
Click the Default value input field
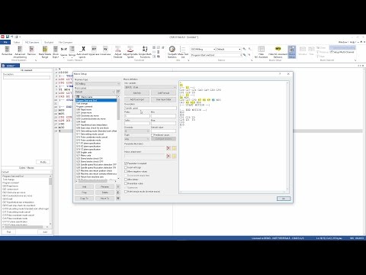click(x=163, y=131)
